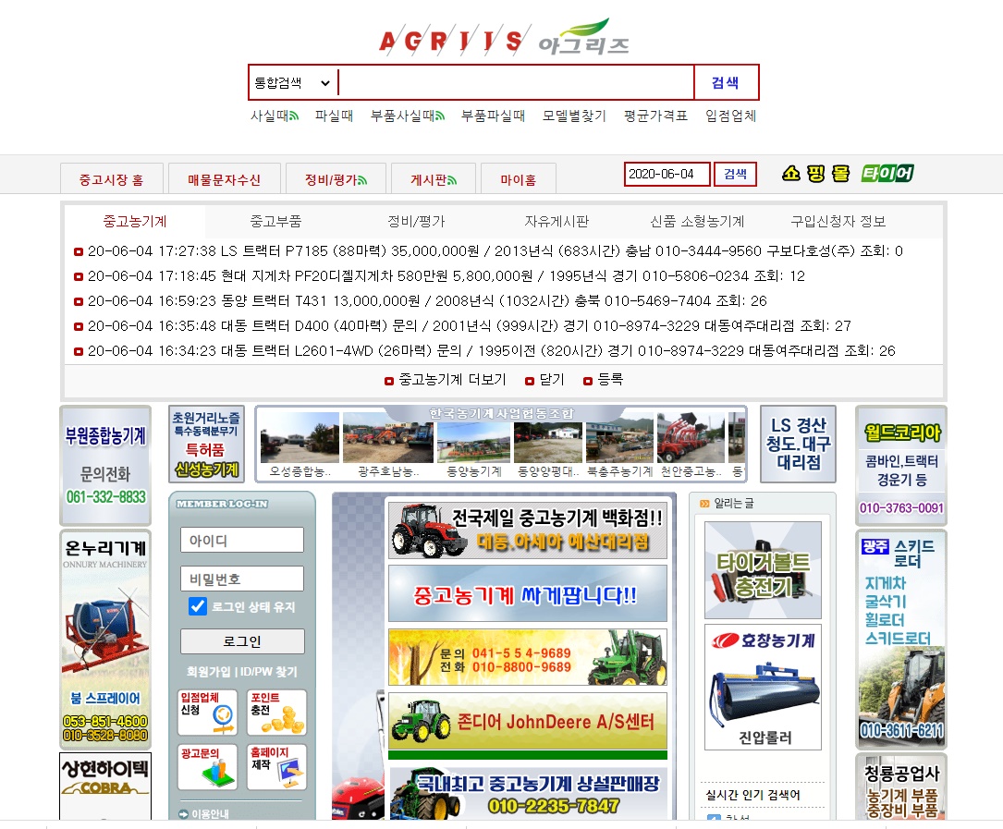Open the 부원종합농기계 banner
This screenshot has height=829, width=1003.
[x=105, y=465]
